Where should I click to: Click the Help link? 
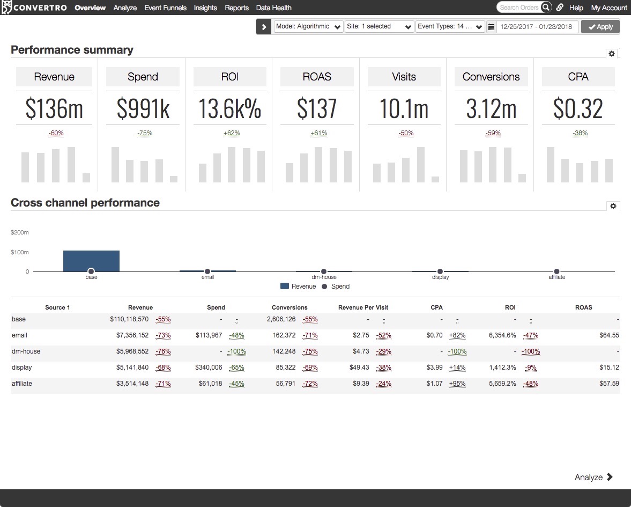coord(576,8)
